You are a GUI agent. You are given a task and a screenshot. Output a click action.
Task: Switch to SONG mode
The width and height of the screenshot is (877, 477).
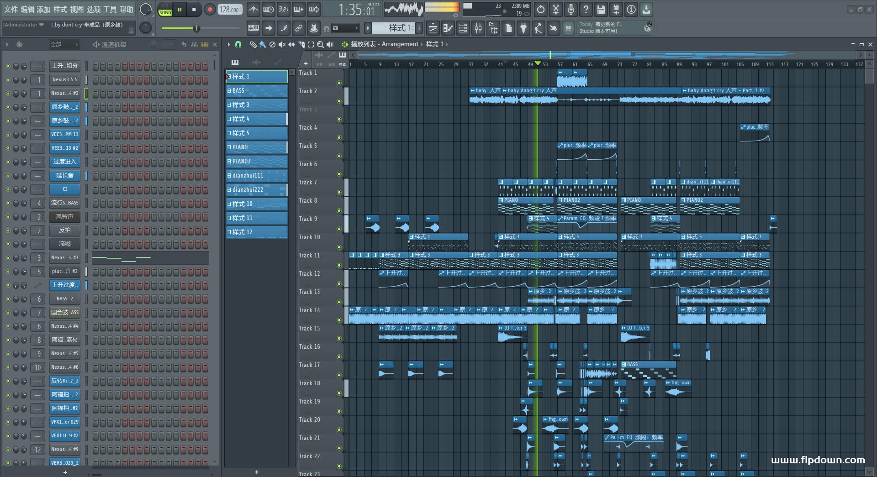tap(165, 12)
